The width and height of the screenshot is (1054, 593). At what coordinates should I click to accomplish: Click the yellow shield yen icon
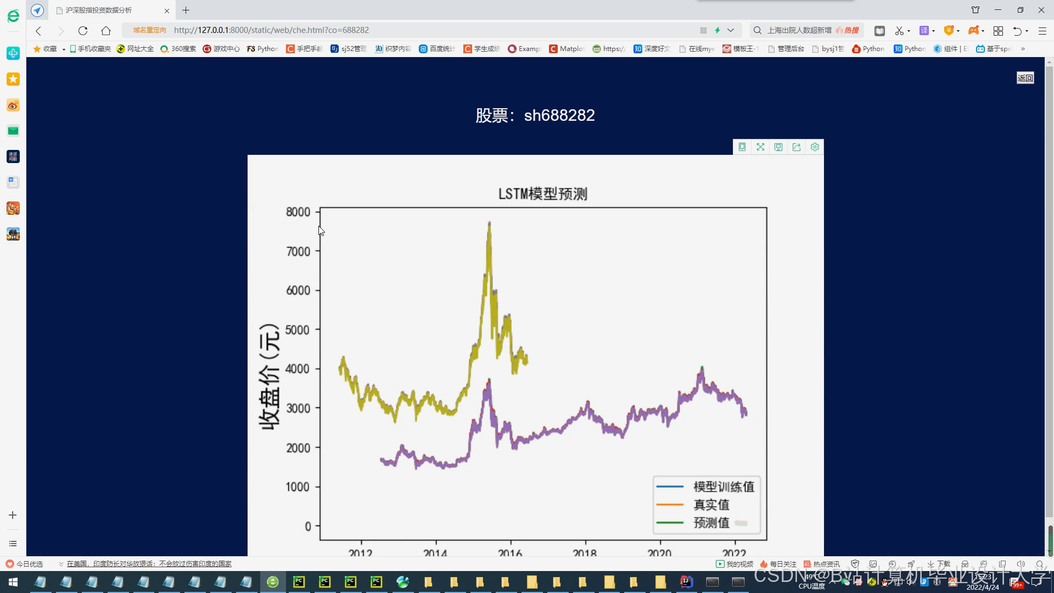pos(949,31)
